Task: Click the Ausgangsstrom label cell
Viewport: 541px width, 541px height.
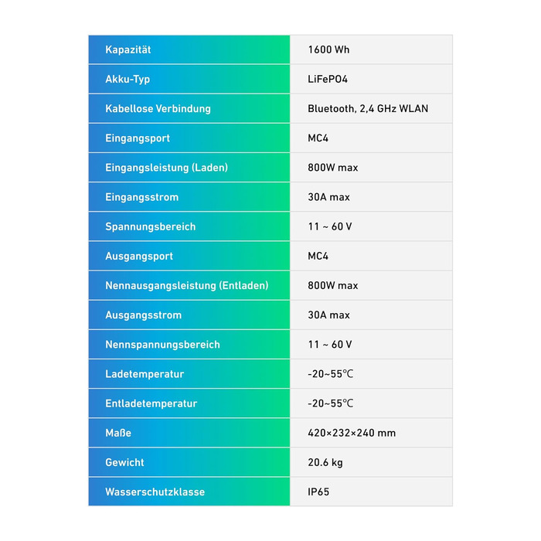Action: [x=144, y=315]
